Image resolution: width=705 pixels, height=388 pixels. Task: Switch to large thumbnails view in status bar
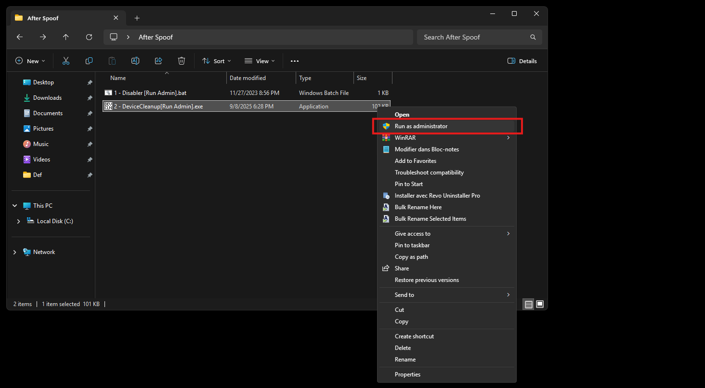(x=540, y=304)
